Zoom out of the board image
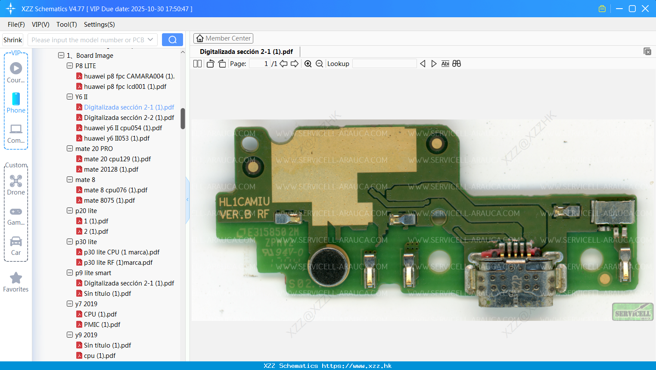This screenshot has width=656, height=370. [319, 64]
